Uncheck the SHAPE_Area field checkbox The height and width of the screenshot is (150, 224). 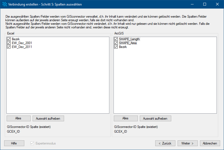point(116,43)
